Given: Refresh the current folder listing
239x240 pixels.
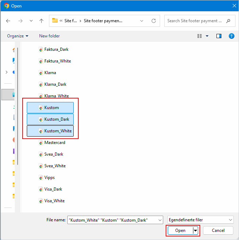Looking at the screenshot, I should click(154, 21).
